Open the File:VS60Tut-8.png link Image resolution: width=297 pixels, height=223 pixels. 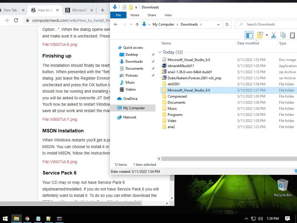(x=60, y=162)
